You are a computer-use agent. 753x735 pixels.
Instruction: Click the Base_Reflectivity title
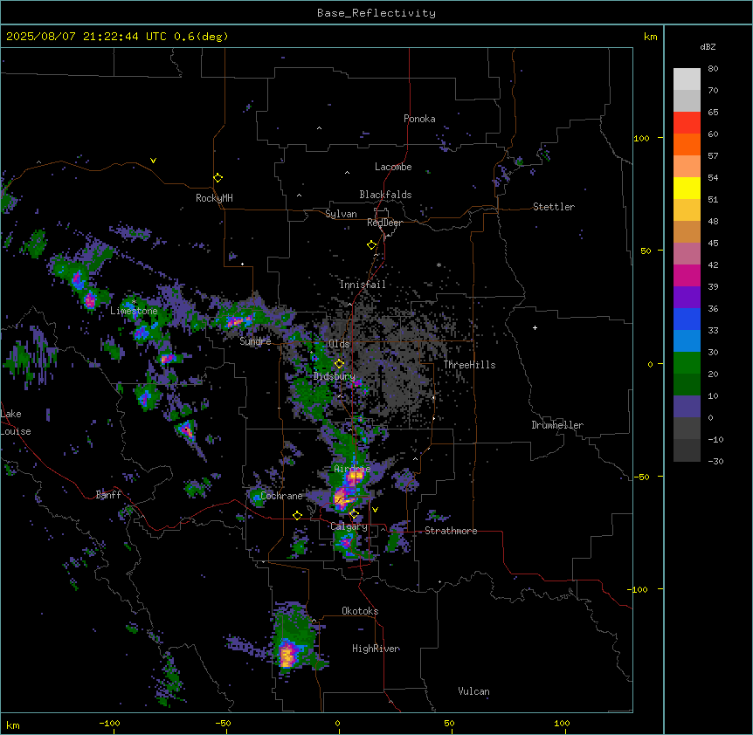click(x=376, y=13)
